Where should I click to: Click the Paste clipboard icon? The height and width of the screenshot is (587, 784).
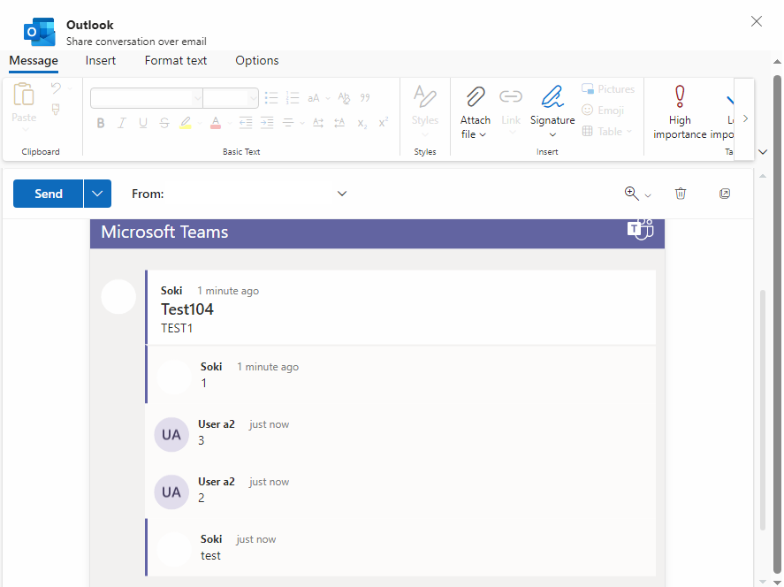(24, 94)
